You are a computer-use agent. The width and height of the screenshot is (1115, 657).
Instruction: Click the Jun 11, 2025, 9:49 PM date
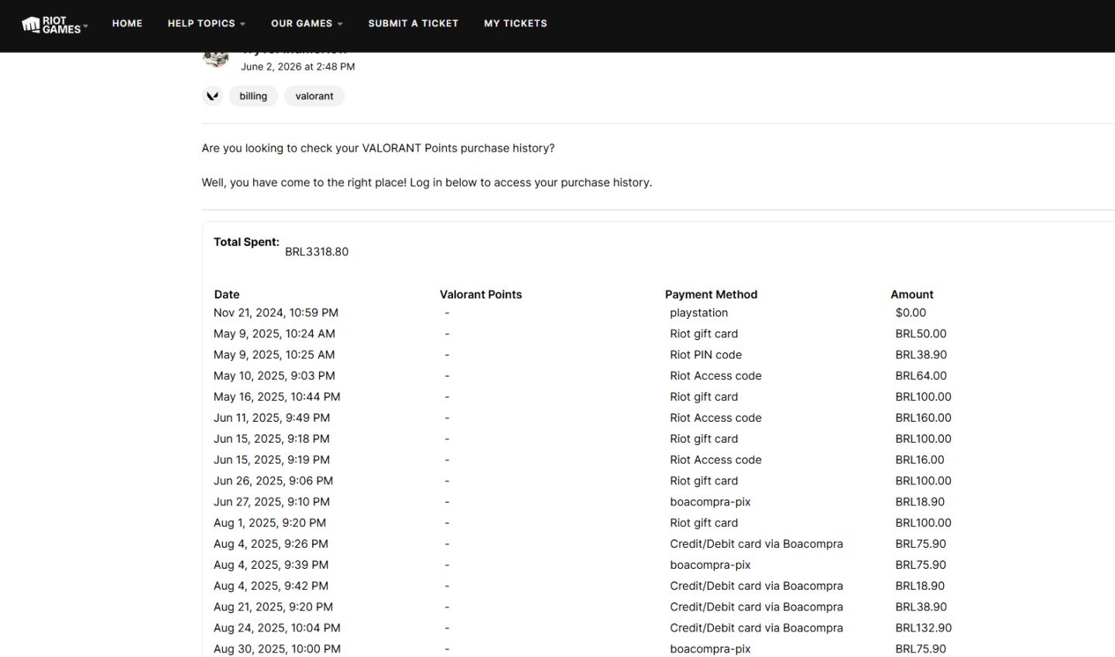coord(272,417)
